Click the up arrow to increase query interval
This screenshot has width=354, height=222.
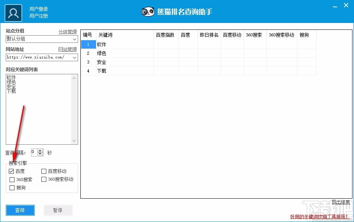coord(41,150)
